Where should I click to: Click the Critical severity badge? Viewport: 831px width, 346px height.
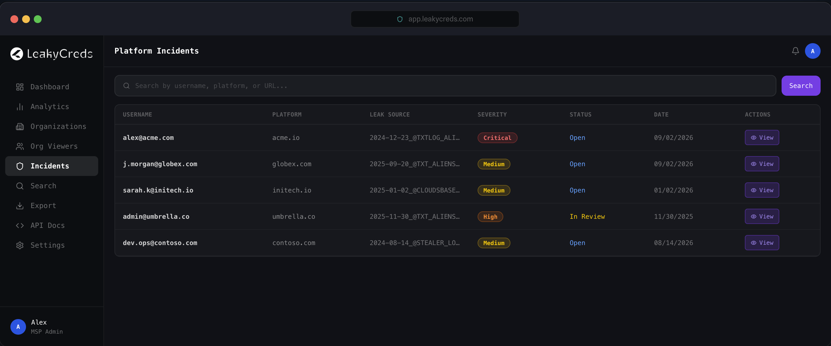coord(497,138)
